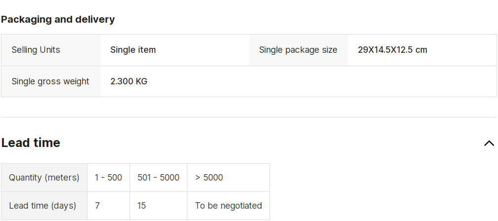Click the 7 days lead time cell
This screenshot has width=498, height=221.
109,206
